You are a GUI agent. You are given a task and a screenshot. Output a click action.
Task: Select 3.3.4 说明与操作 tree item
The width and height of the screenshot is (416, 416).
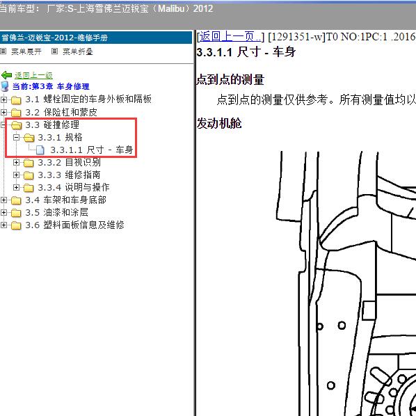pyautogui.click(x=74, y=187)
